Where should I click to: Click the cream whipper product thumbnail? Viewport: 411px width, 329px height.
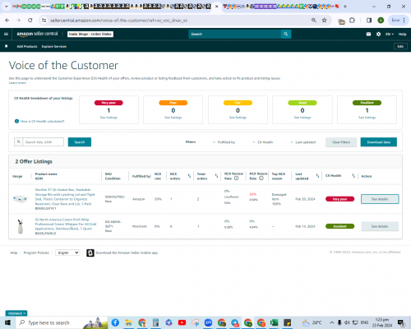click(x=21, y=226)
